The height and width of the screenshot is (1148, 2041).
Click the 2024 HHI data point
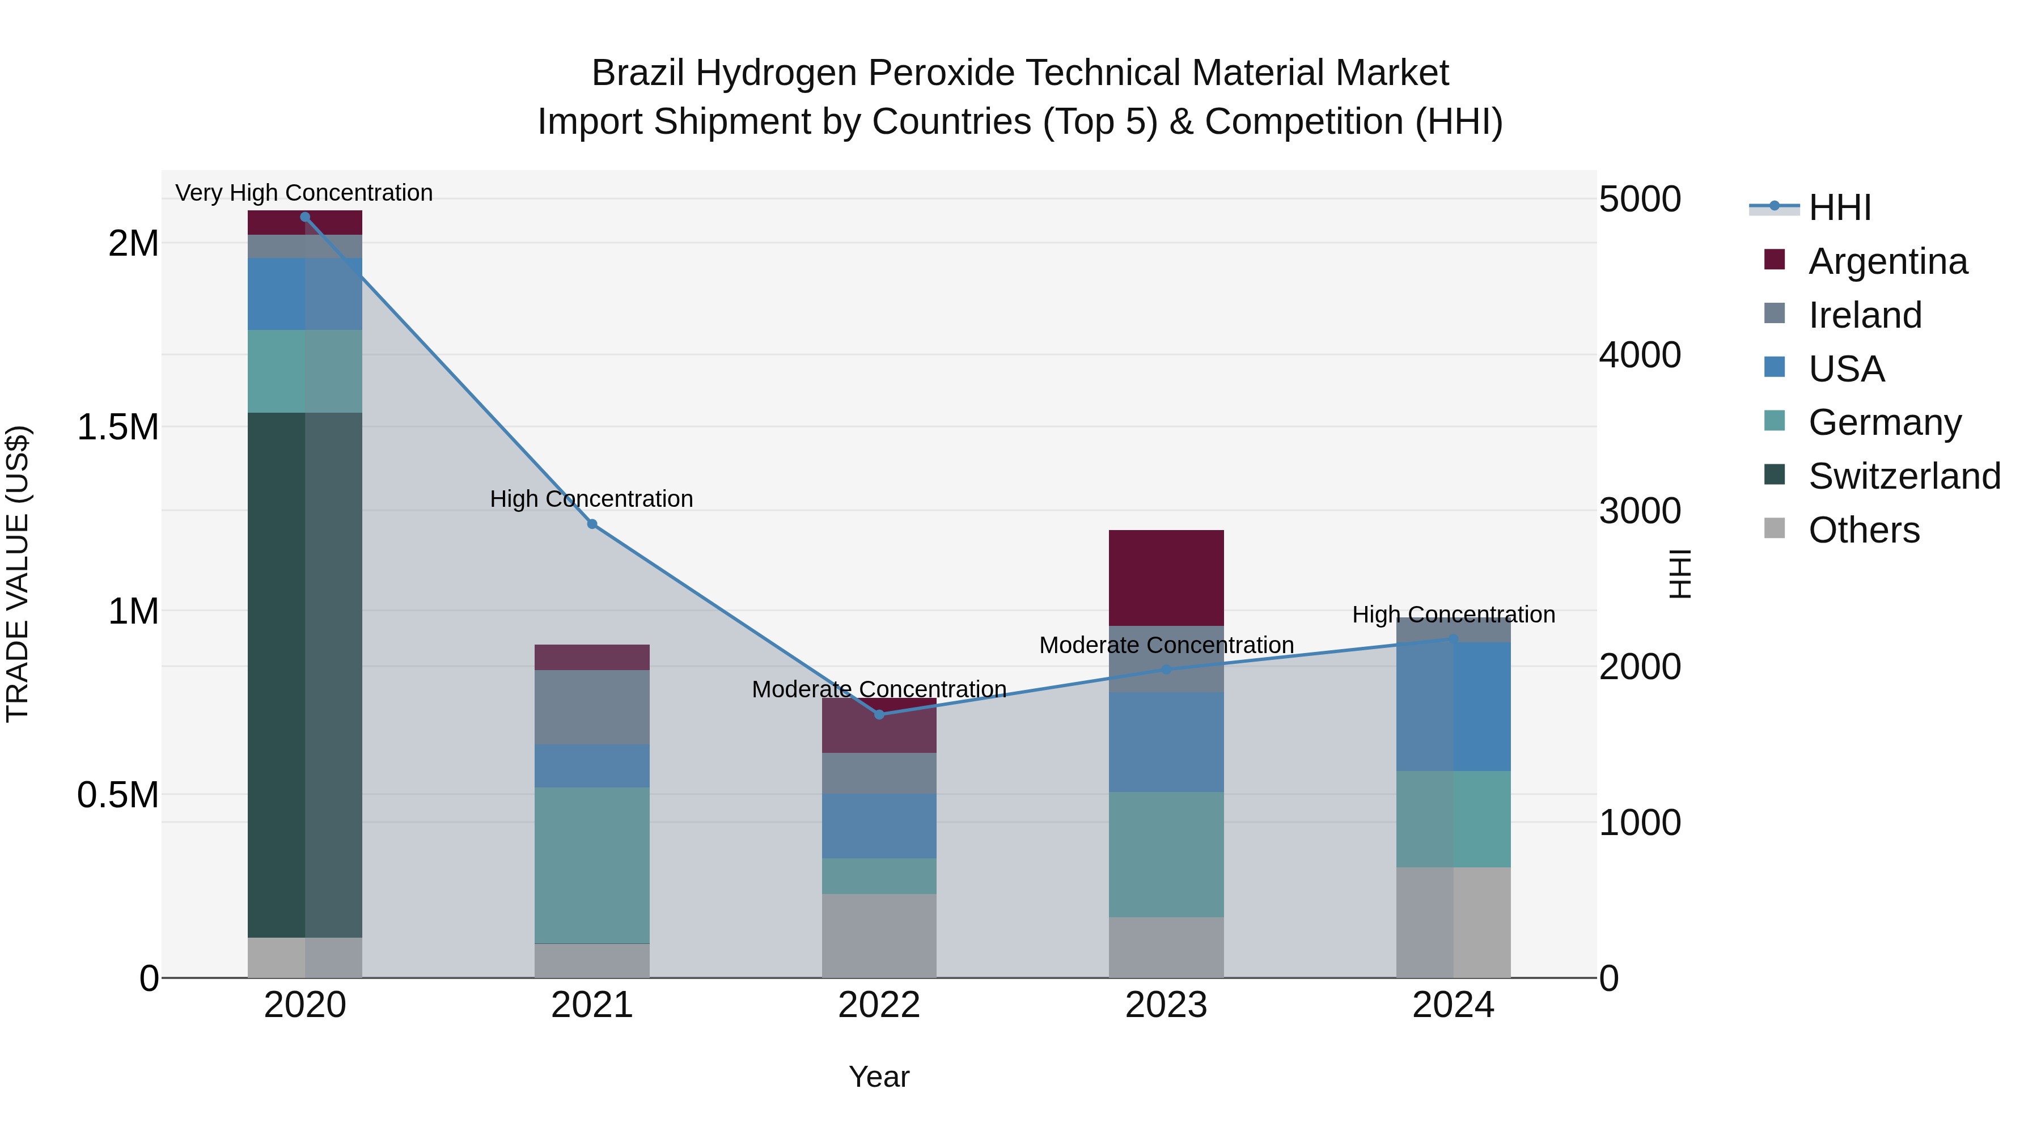click(1453, 638)
